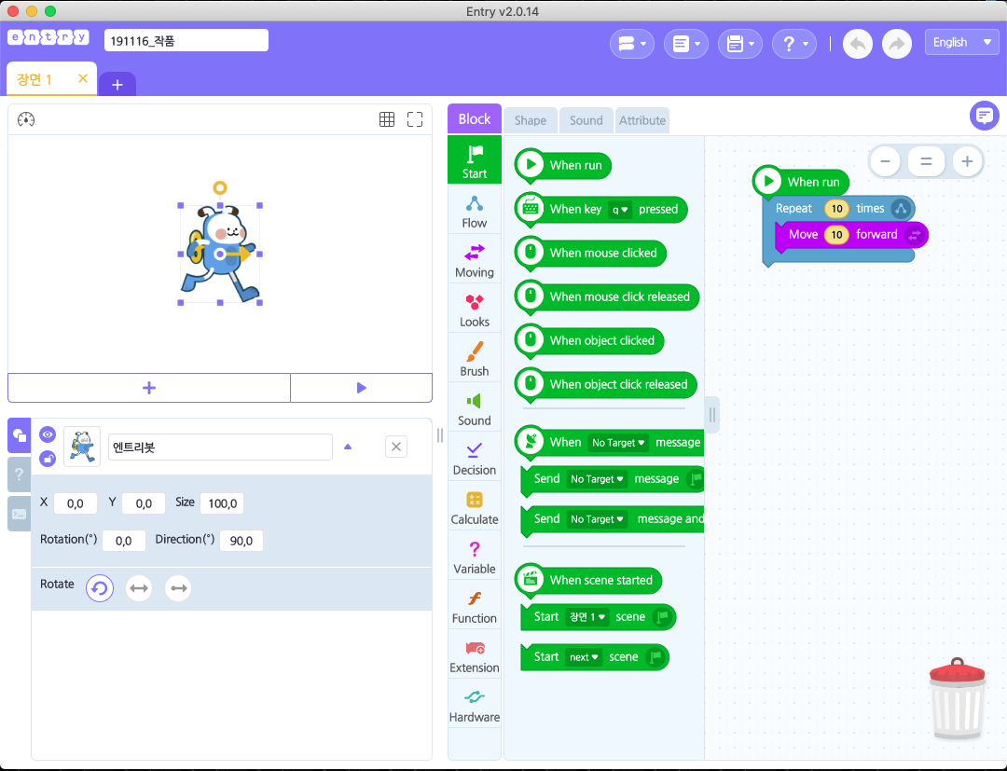The width and height of the screenshot is (1007, 771).
Task: Click the Entry logo
Action: [x=48, y=37]
